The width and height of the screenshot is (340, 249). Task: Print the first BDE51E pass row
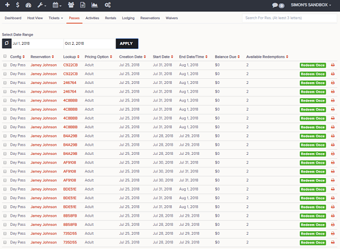[x=333, y=189]
